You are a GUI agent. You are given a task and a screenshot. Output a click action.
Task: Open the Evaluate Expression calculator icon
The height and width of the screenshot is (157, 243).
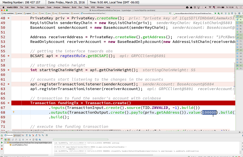click(x=47, y=135)
